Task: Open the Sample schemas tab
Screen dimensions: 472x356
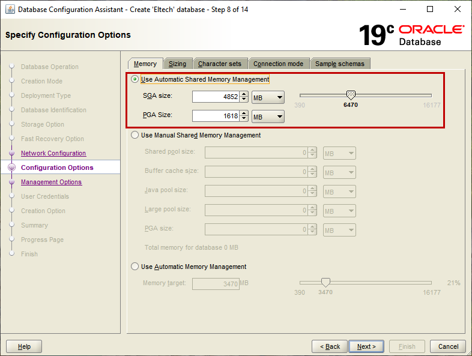Action: (339, 64)
